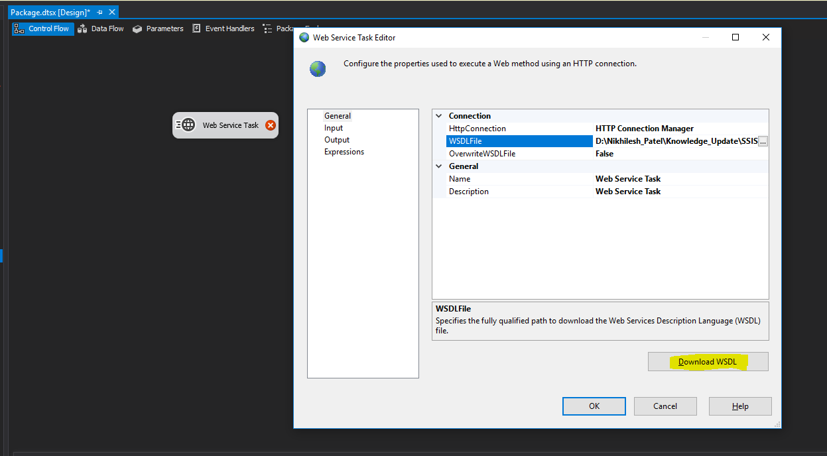Screen dimensions: 827x456
Task: Collapse the Connection property category
Action: 438,116
